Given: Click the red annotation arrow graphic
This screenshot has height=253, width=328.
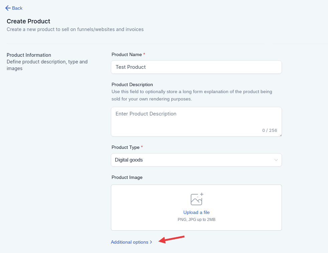Looking at the screenshot, I should [x=172, y=239].
